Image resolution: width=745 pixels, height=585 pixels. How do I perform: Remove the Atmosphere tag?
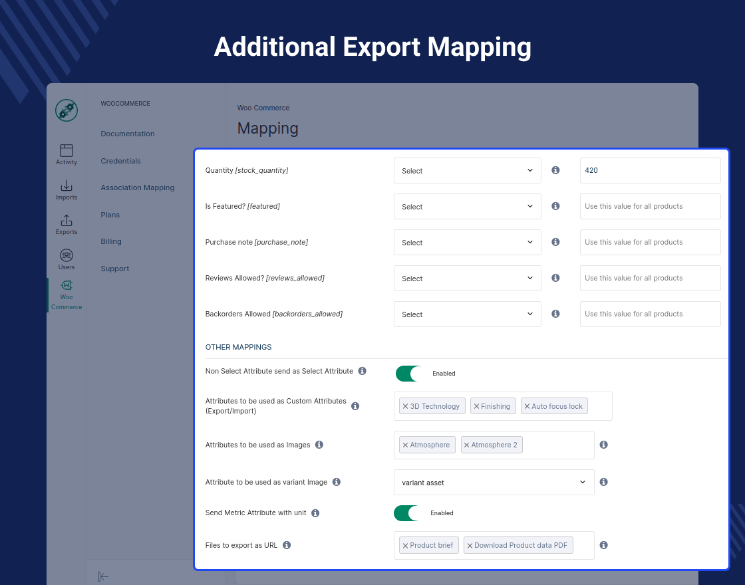405,445
